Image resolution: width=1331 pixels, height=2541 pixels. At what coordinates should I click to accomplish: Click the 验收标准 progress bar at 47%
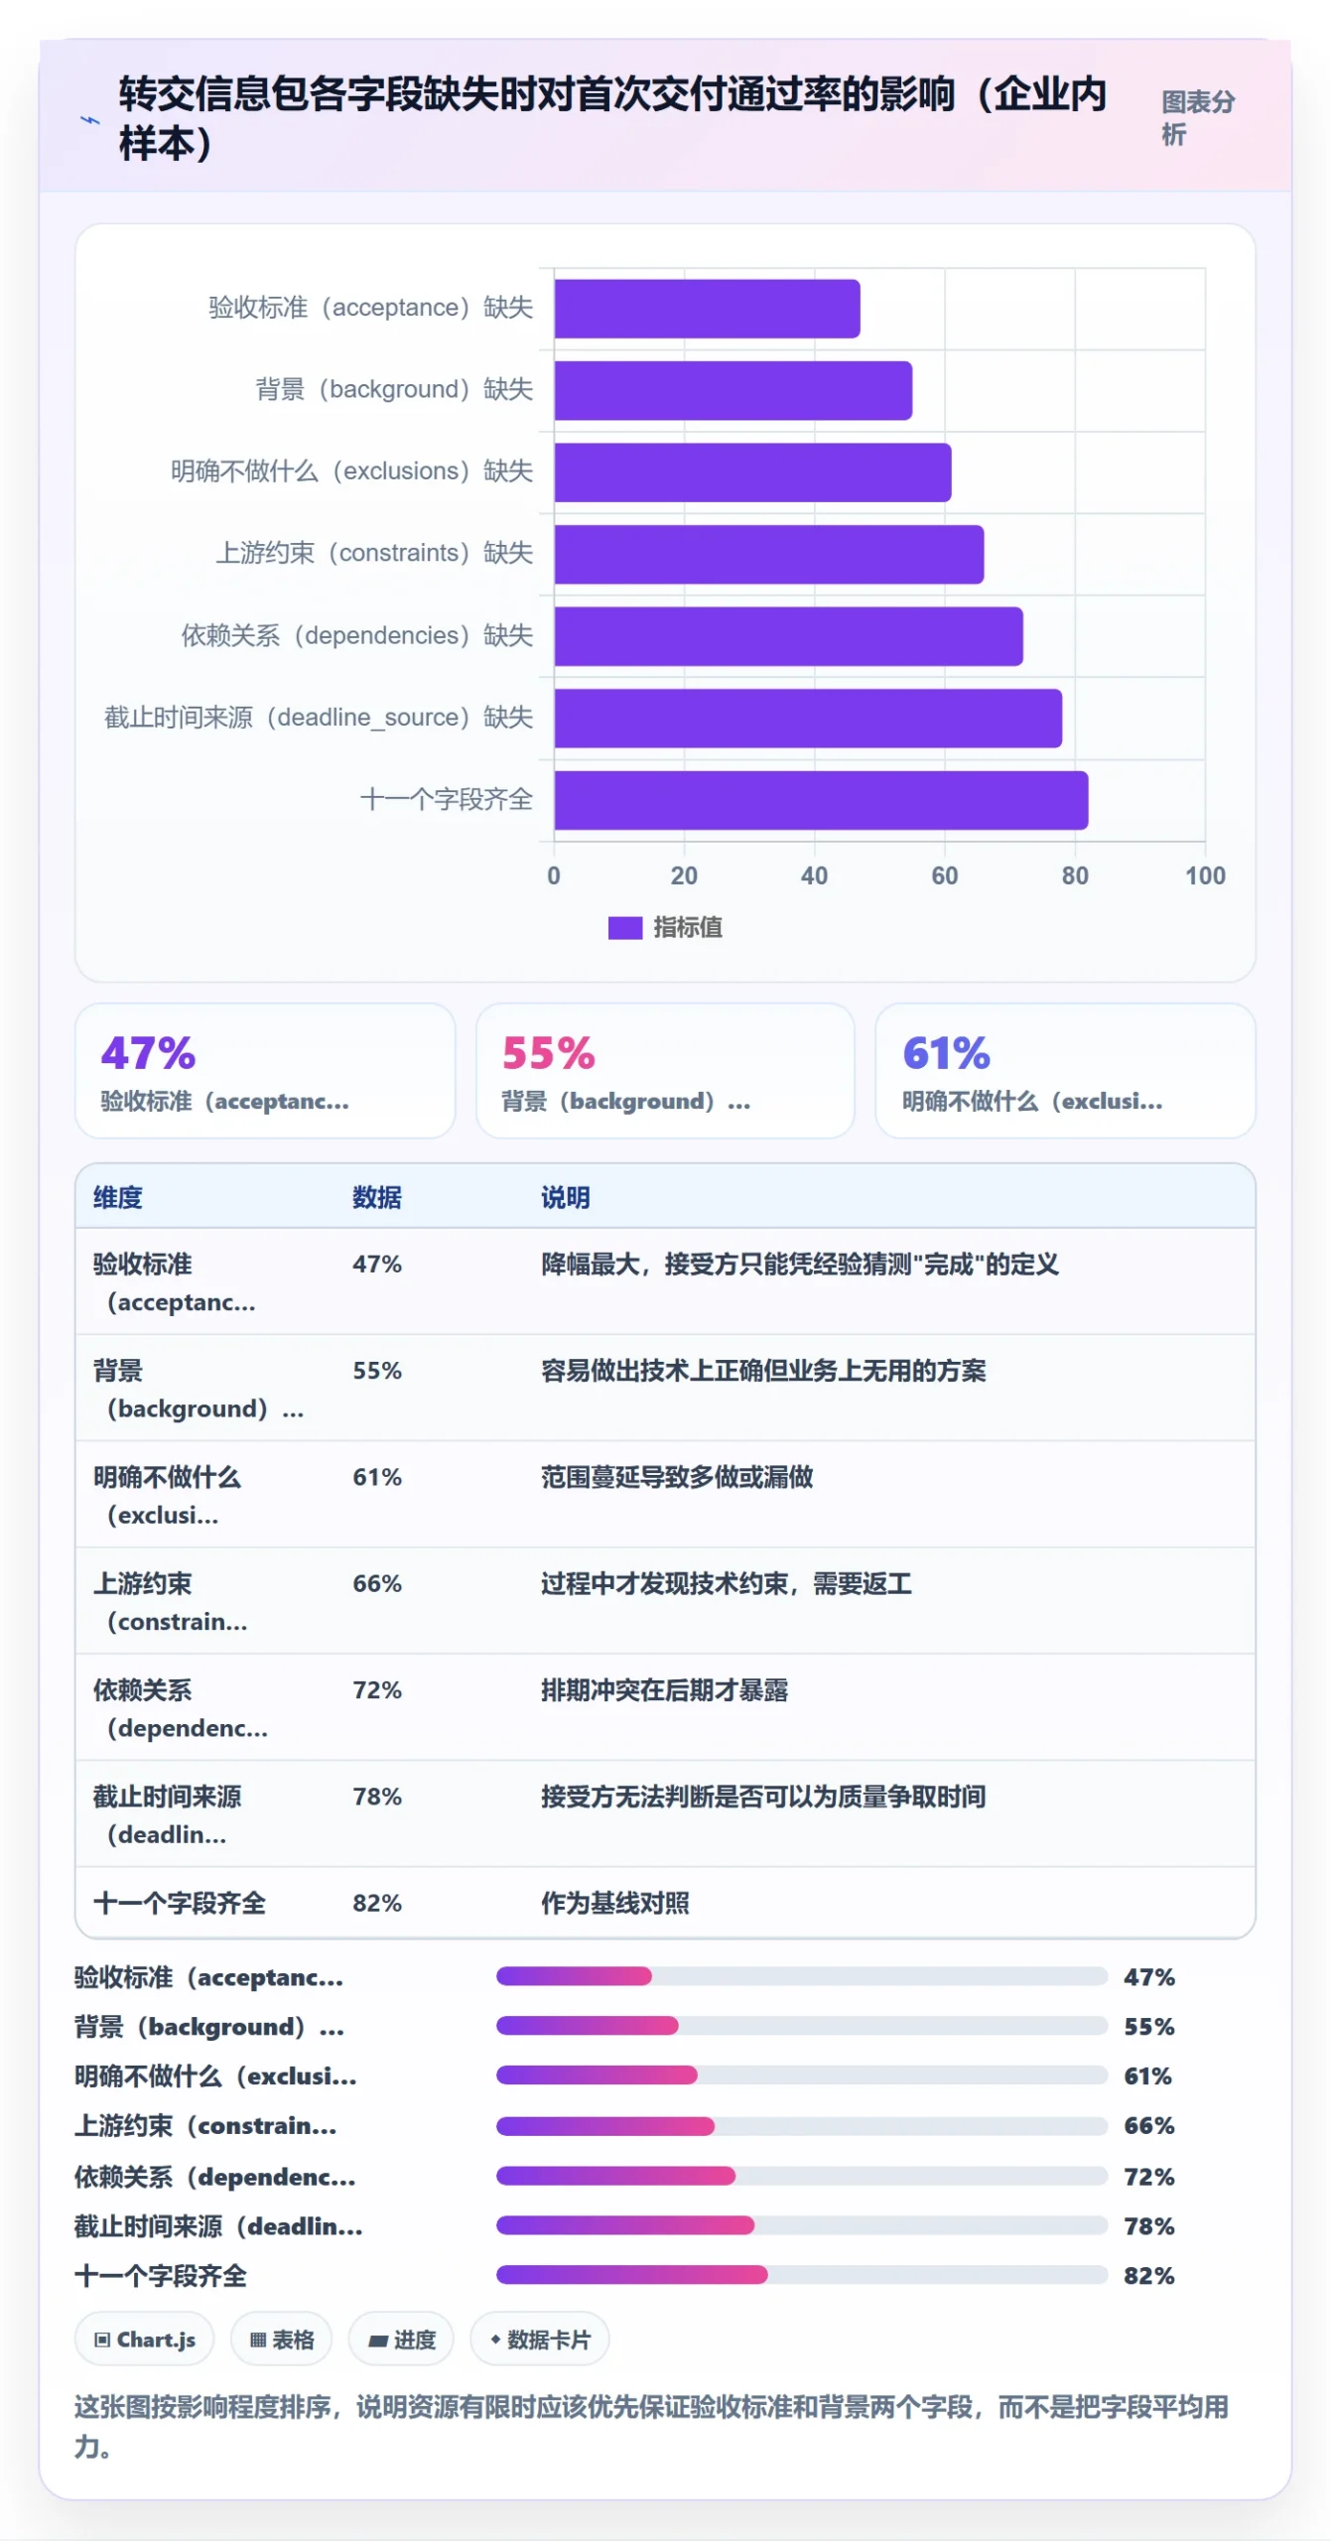click(802, 1976)
